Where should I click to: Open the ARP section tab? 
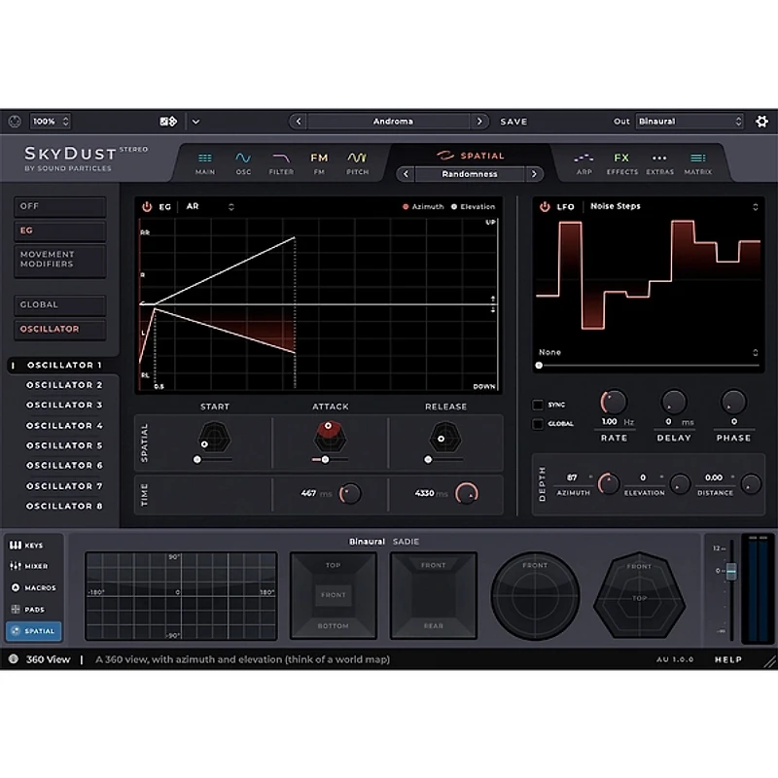click(x=584, y=163)
